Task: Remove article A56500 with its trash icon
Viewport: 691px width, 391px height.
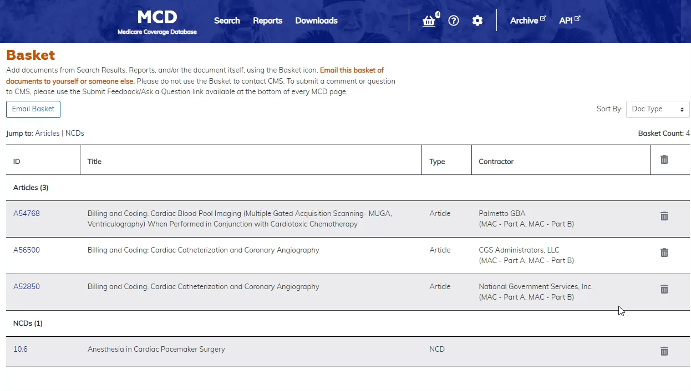Action: tap(664, 253)
